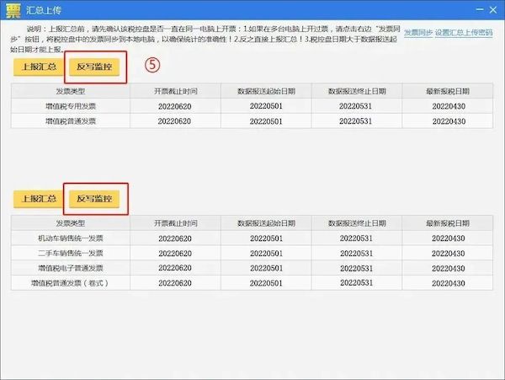
Task: Click 20220430 in the 机动车销售统一发票 row
Action: (449, 238)
